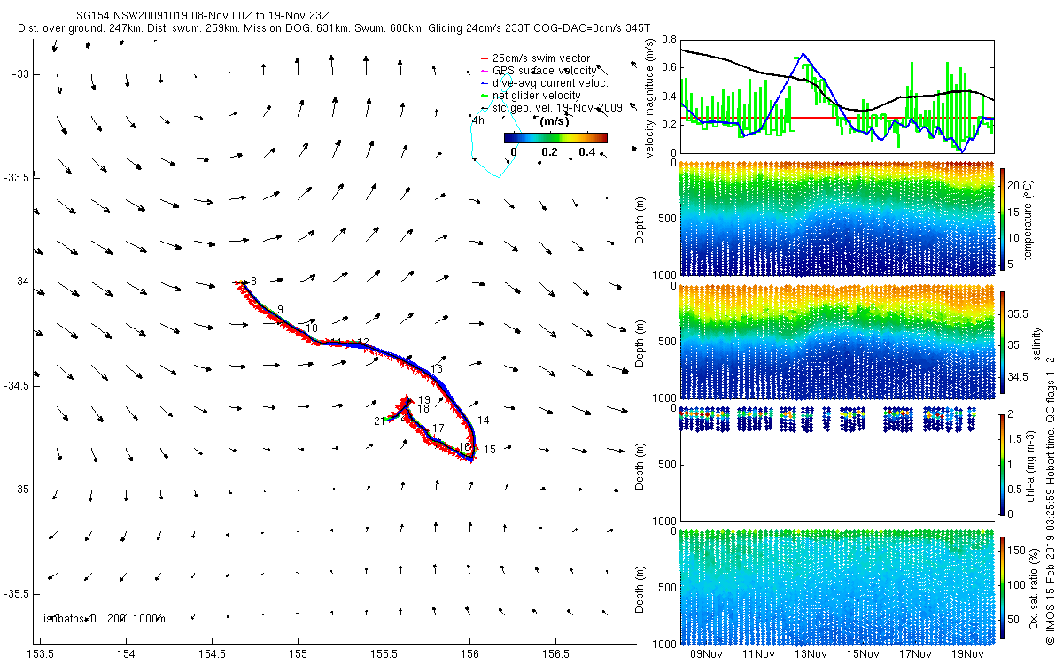Click the blue velocity peak in the velocity plot
1063x664 pixels.
tap(803, 54)
